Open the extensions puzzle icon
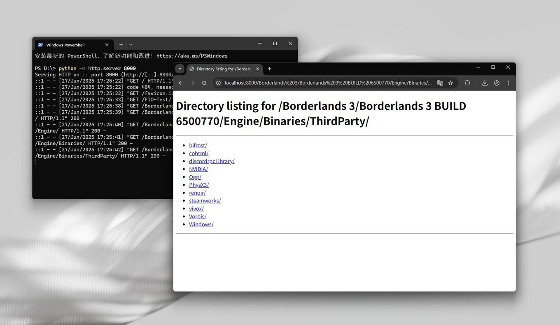Screen dimensions: 560x325 point(467,83)
